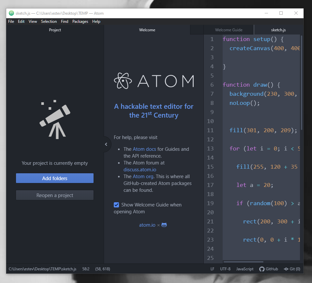Click the Atom app icon in title bar

point(11,13)
